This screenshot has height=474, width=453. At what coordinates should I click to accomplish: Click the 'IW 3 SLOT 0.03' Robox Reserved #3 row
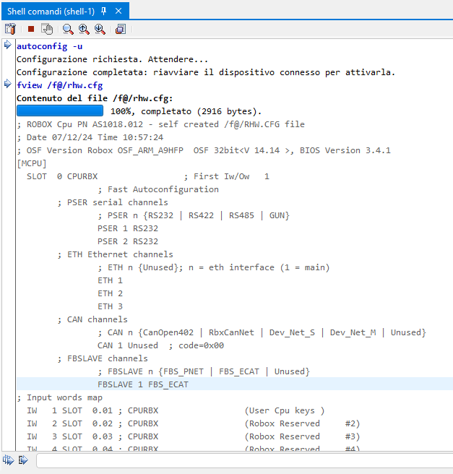coord(194,436)
